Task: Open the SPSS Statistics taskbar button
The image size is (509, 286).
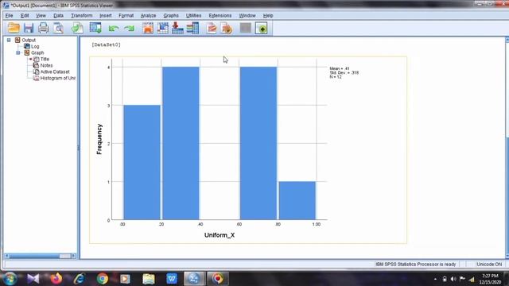Action: (194, 279)
